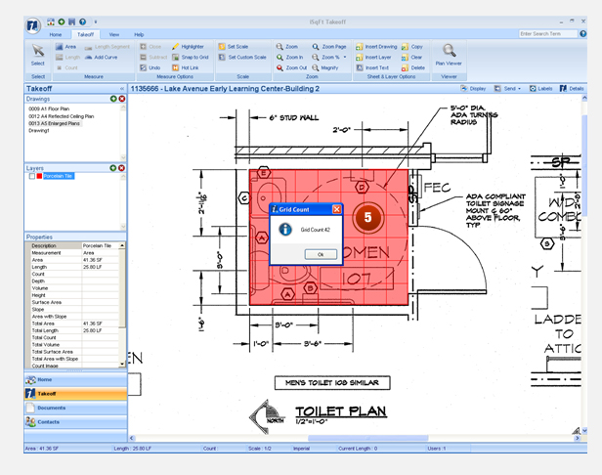Add a layer with the Layers green plus
The width and height of the screenshot is (602, 475).
point(113,168)
